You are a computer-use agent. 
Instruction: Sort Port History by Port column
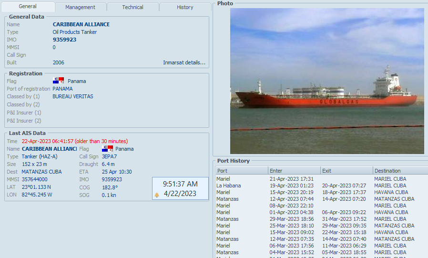pos(242,171)
